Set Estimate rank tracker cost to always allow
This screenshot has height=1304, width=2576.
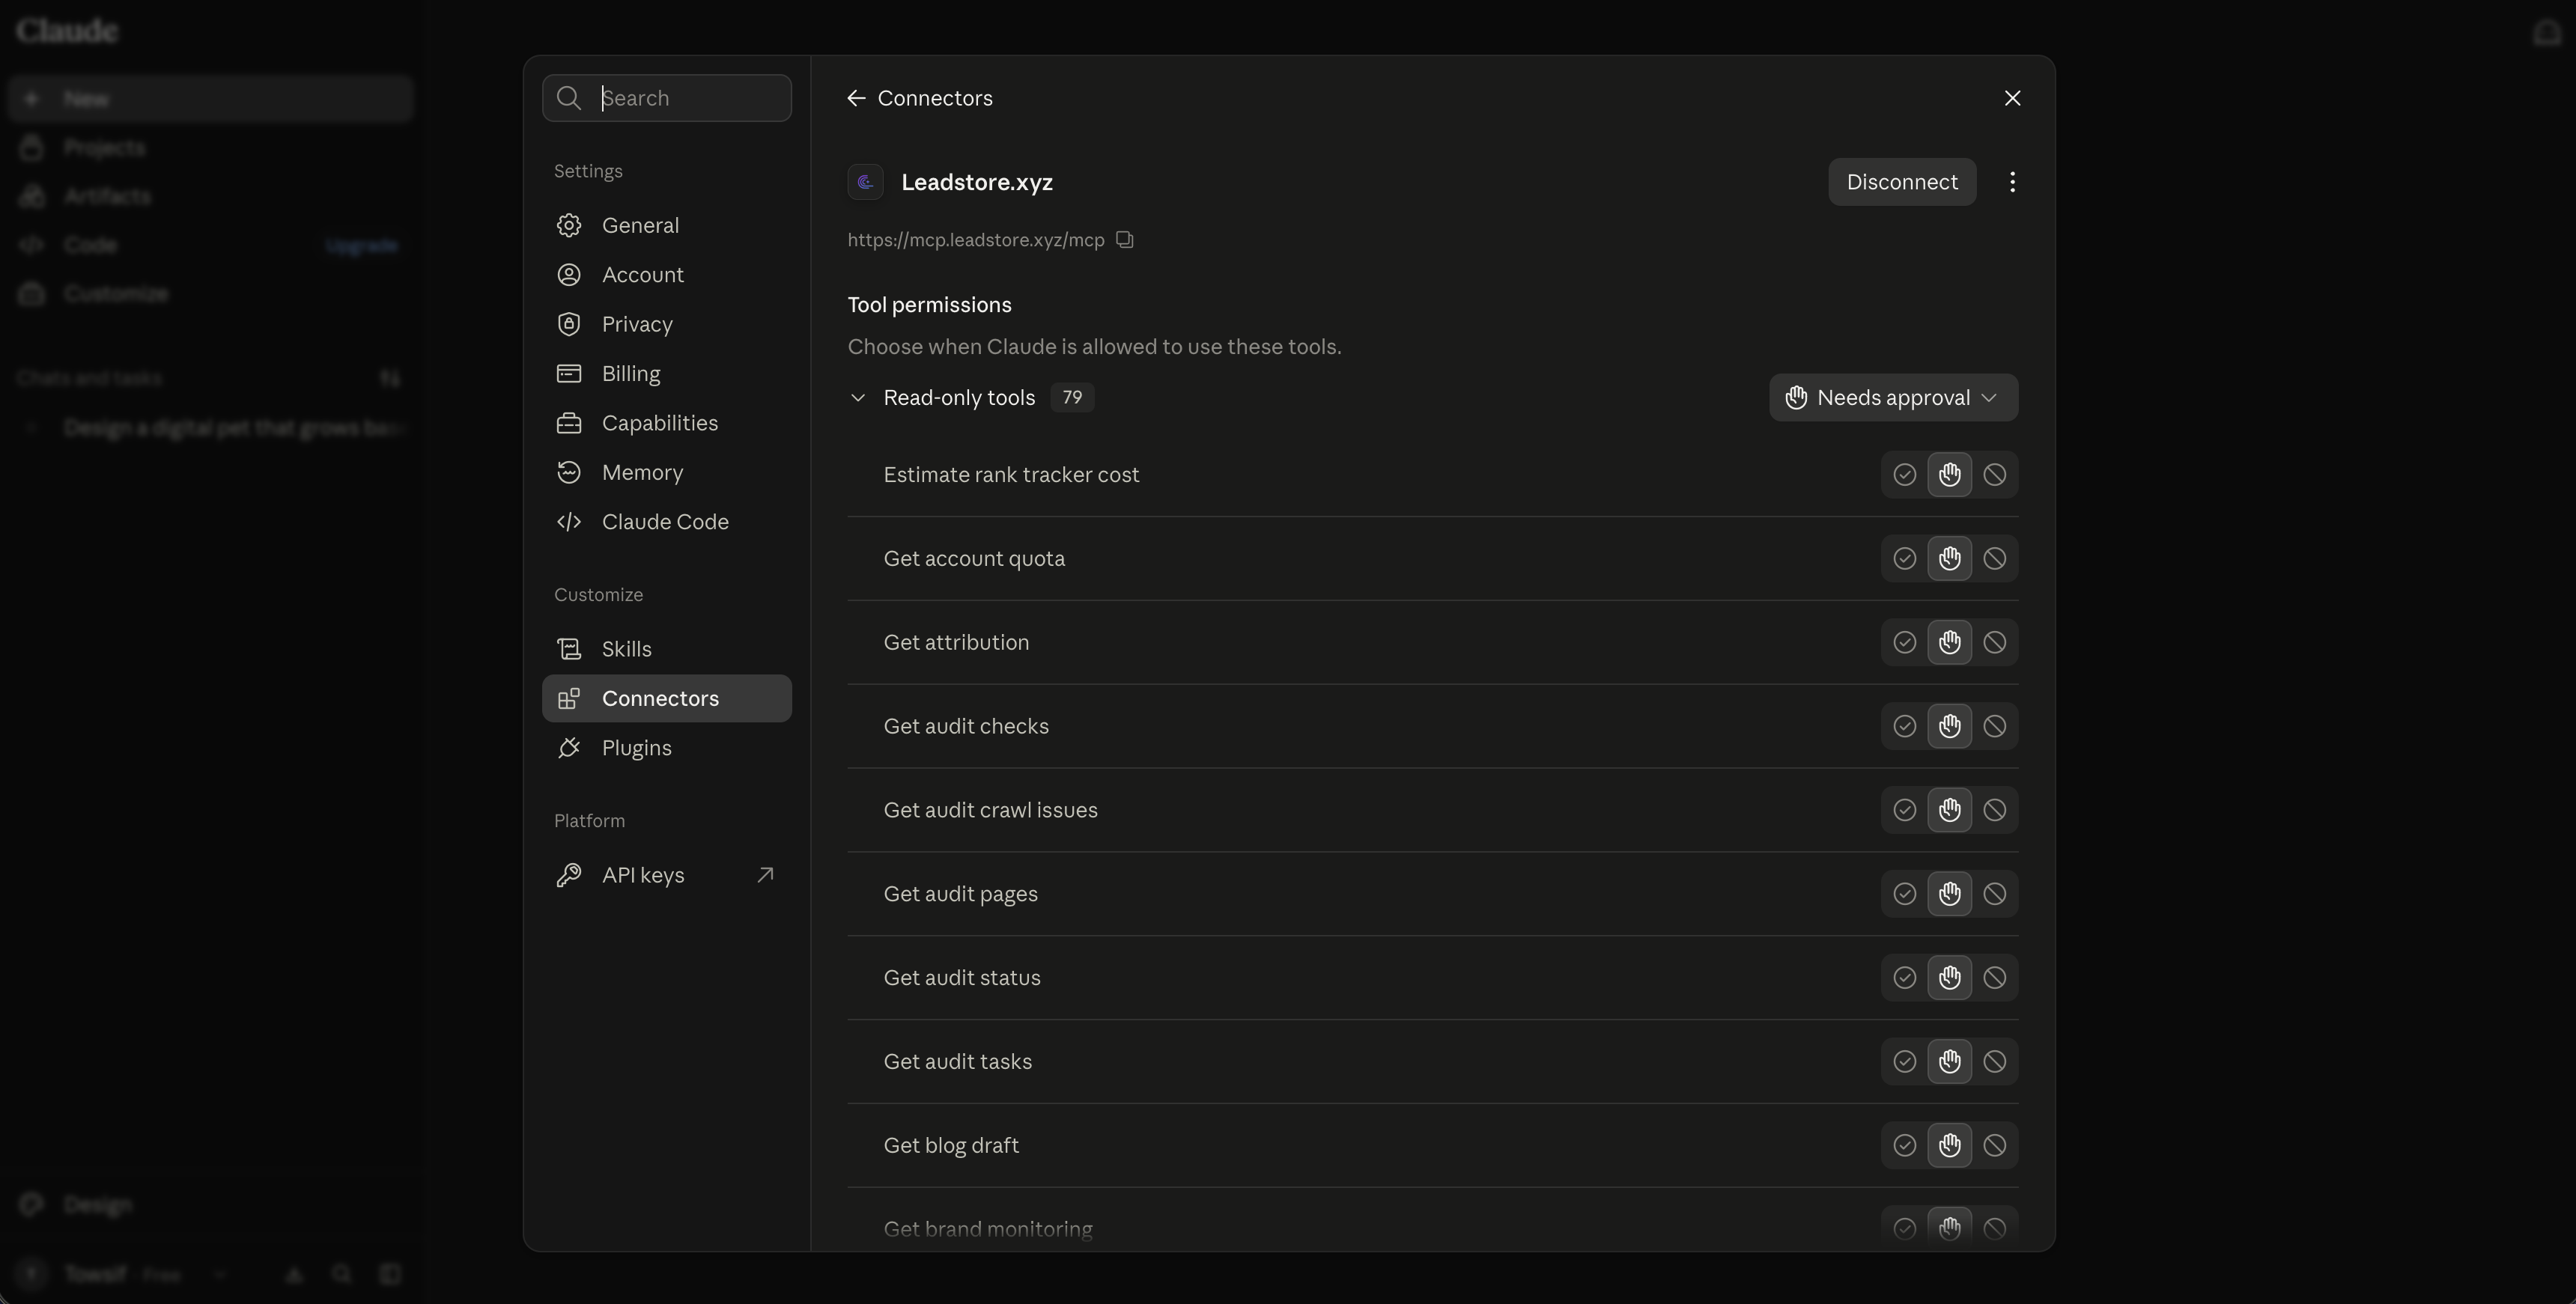(1904, 475)
